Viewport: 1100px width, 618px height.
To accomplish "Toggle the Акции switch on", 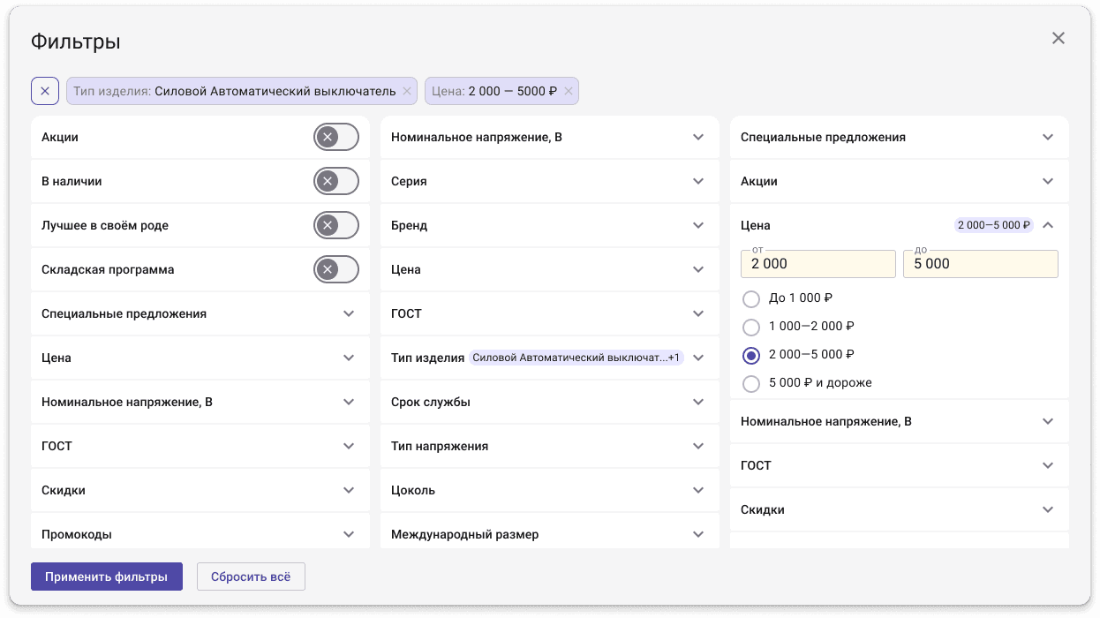I will click(x=336, y=137).
